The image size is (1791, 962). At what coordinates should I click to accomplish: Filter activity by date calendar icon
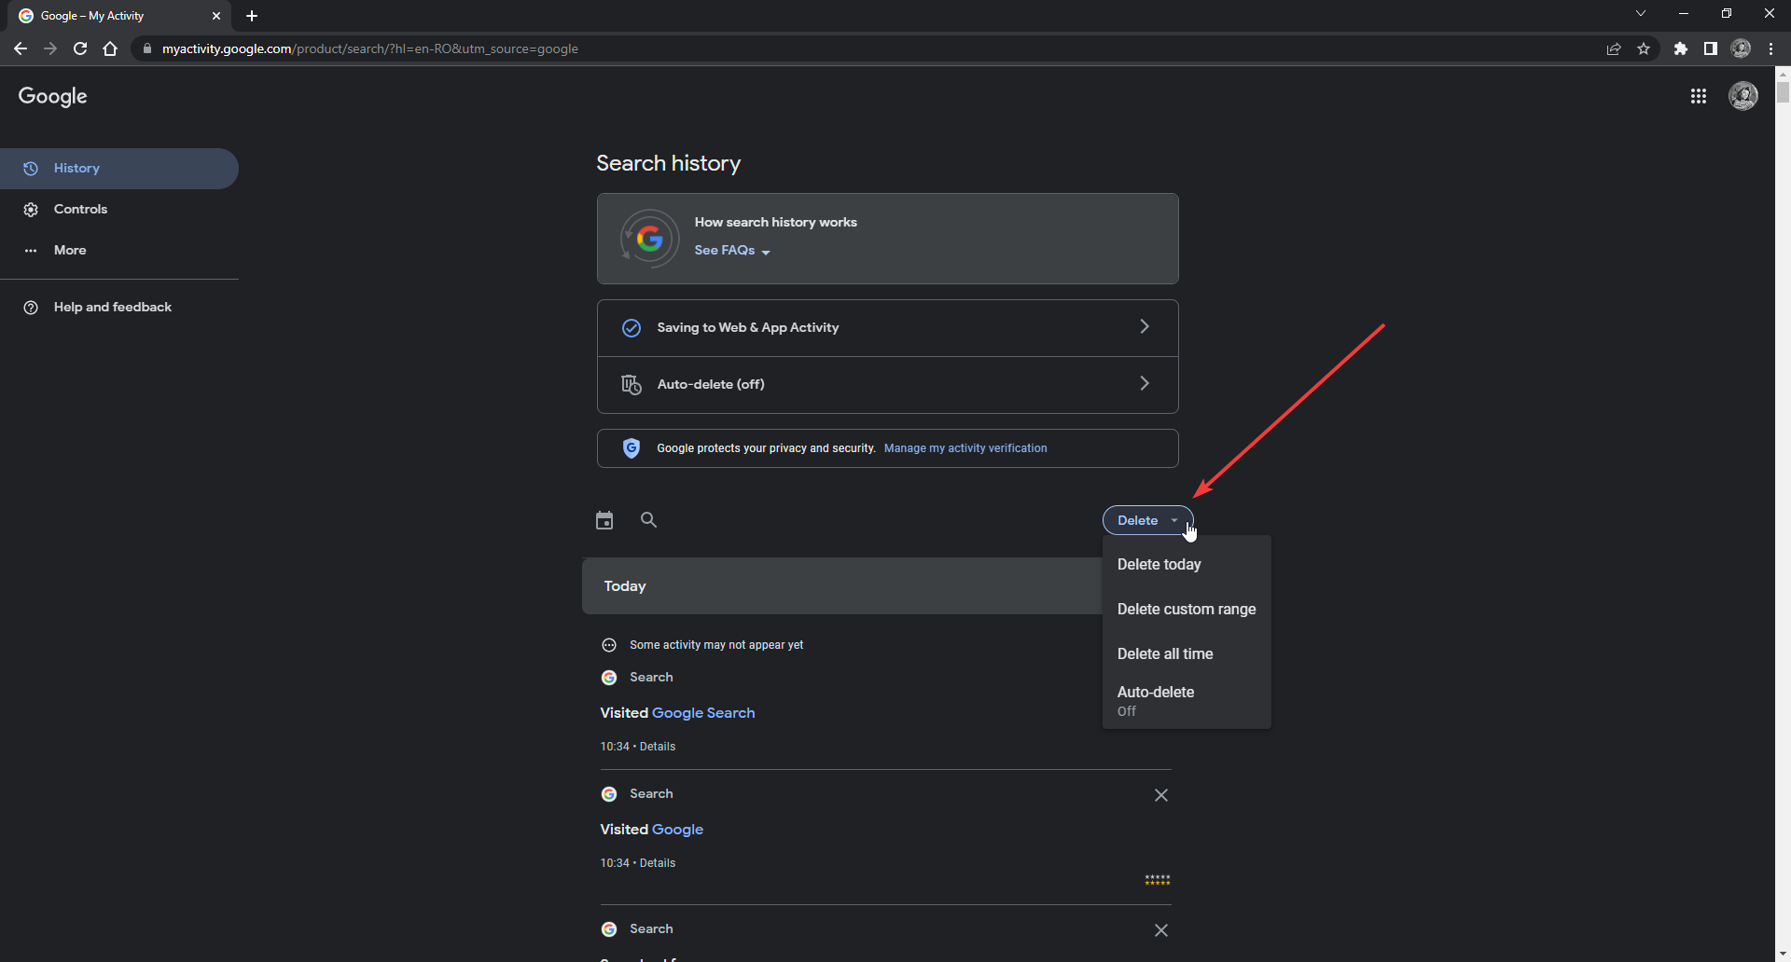pos(604,520)
